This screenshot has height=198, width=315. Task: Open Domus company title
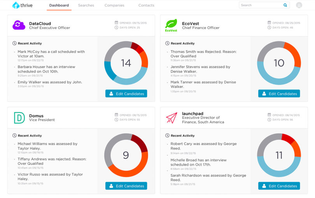point(36,116)
